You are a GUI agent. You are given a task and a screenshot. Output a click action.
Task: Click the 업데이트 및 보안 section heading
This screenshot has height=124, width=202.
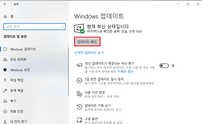click(x=15, y=36)
